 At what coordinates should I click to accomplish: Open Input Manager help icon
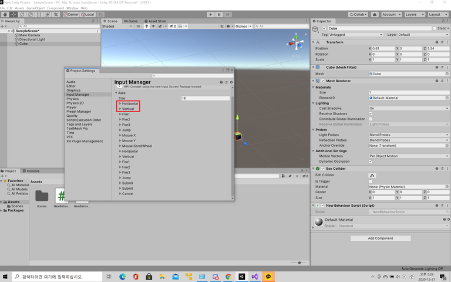click(221, 82)
